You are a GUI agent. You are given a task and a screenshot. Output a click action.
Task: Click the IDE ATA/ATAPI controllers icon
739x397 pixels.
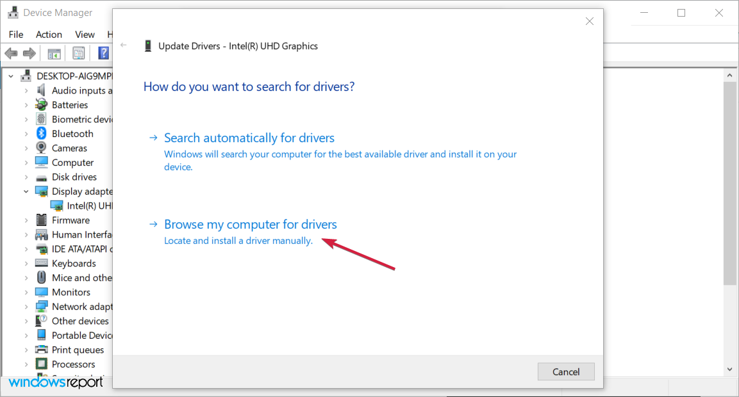click(42, 249)
